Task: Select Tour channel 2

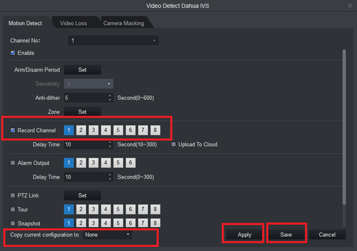Action: pyautogui.click(x=81, y=209)
